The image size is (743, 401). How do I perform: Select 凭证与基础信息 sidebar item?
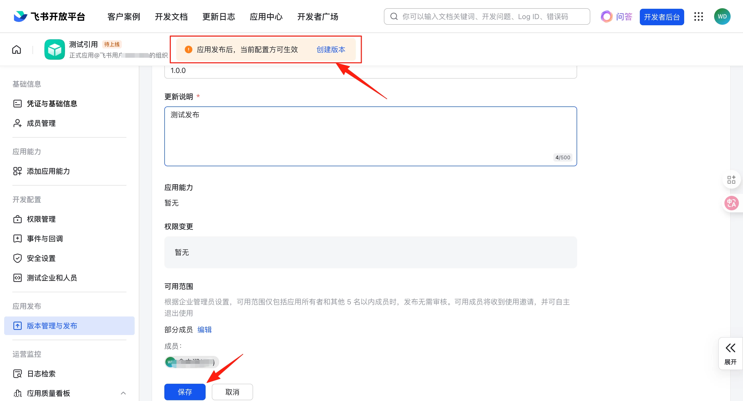point(52,103)
